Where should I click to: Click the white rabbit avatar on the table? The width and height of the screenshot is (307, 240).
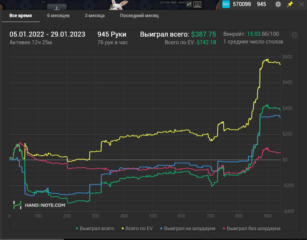[119, 5]
